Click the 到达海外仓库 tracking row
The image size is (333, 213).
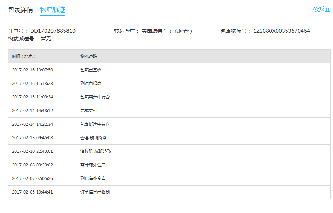point(93,179)
